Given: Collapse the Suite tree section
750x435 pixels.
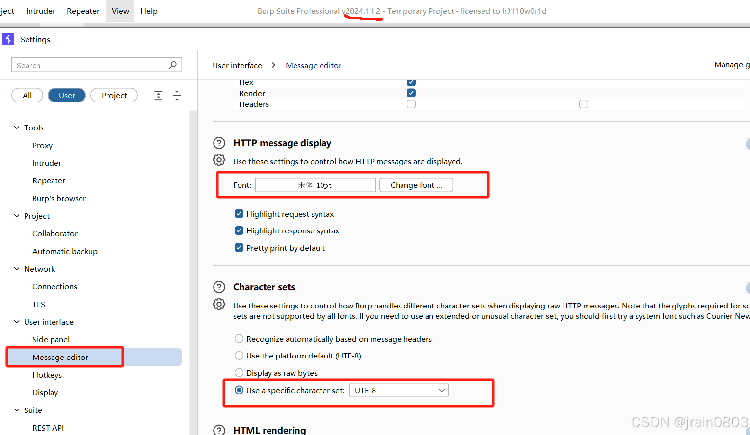Looking at the screenshot, I should click(17, 410).
